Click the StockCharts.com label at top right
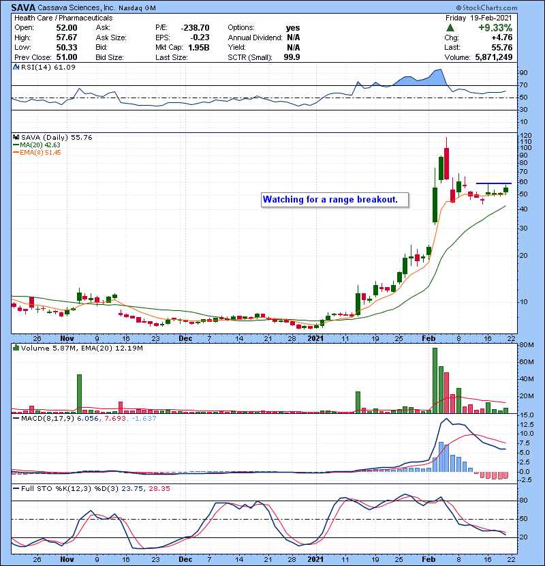 pos(486,8)
